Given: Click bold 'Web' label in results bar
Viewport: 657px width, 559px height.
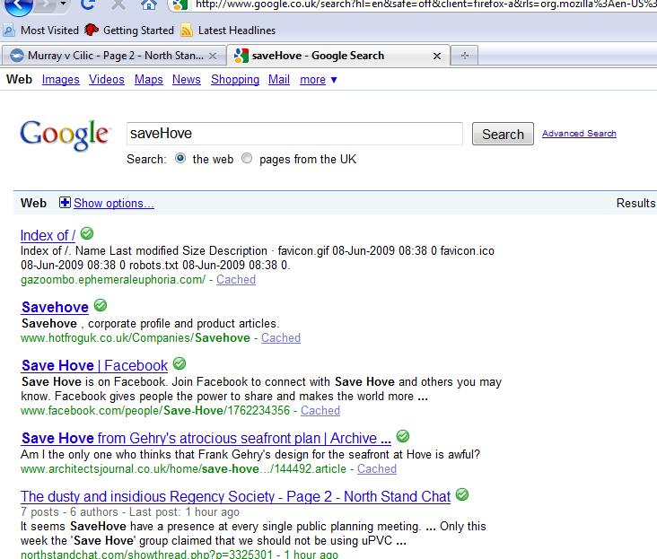Looking at the screenshot, I should tap(33, 203).
